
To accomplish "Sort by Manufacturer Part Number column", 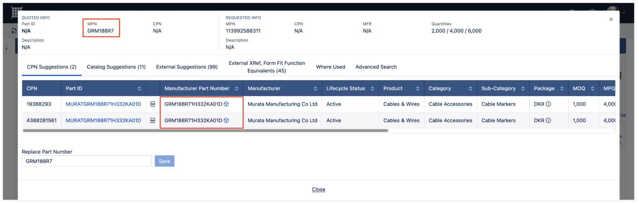I will (237, 89).
